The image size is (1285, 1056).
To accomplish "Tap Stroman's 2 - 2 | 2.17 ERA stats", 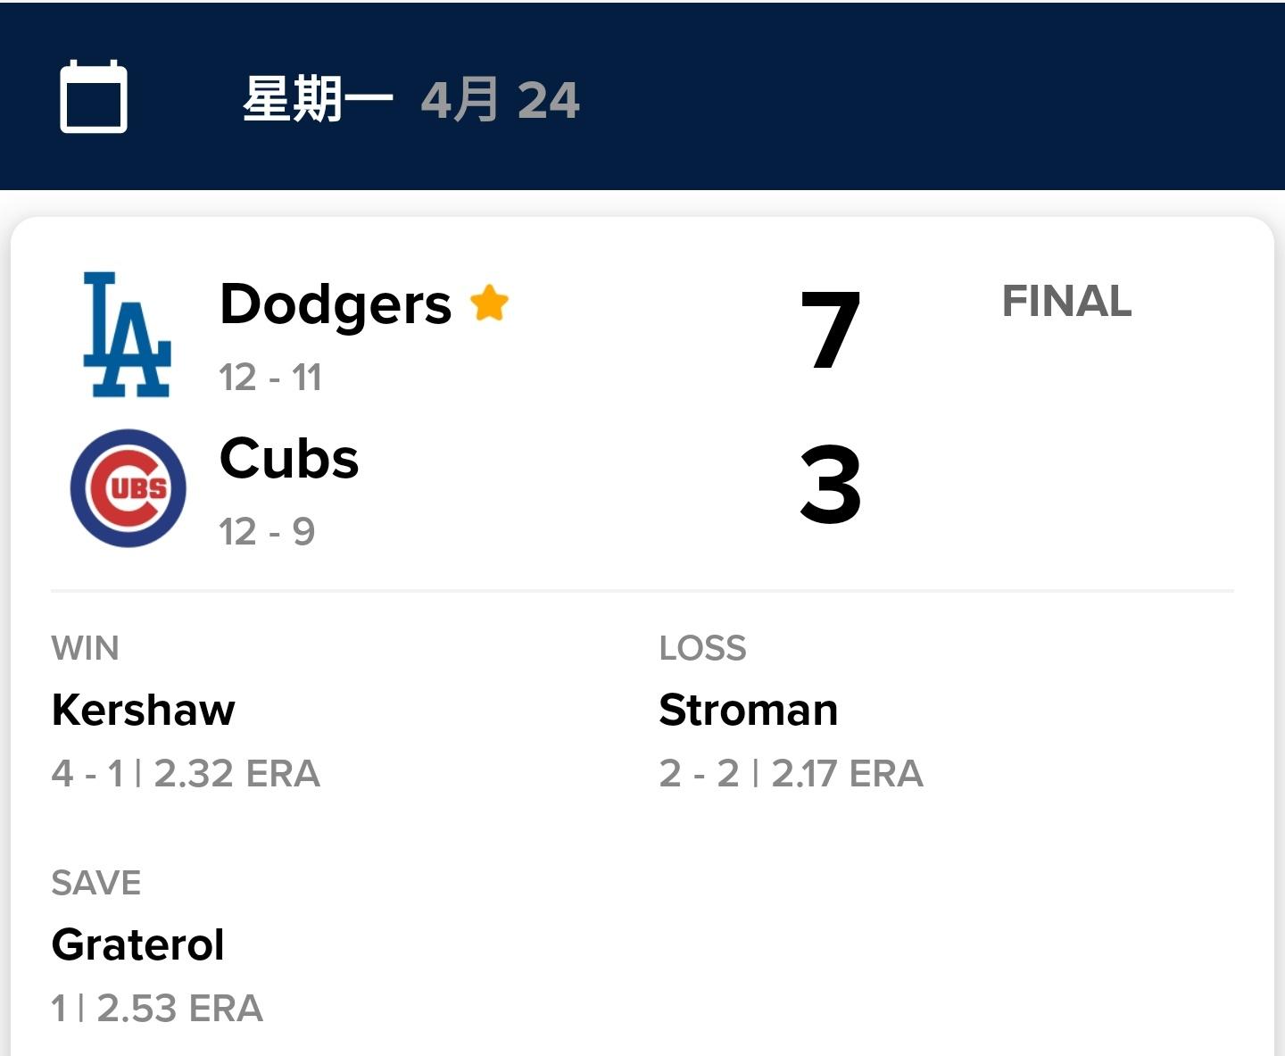I will (x=791, y=774).
